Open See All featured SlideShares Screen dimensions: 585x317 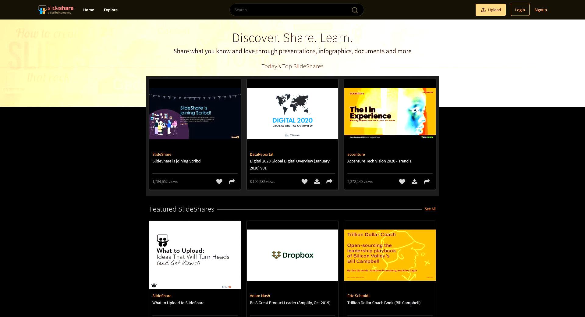(x=430, y=209)
